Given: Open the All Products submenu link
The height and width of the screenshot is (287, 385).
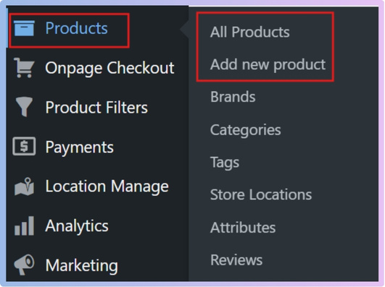Looking at the screenshot, I should coord(250,32).
